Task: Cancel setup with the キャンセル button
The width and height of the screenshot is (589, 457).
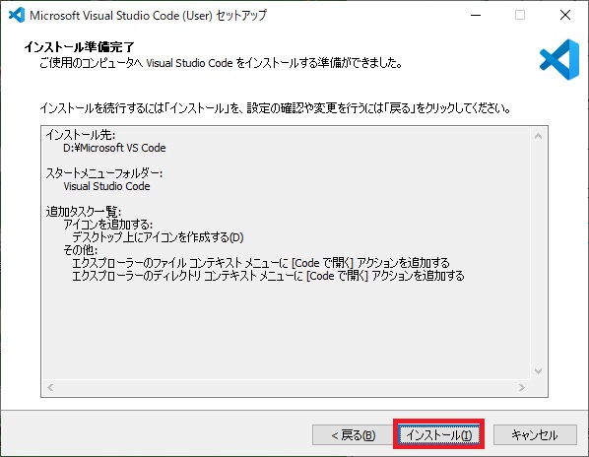Action: (x=535, y=435)
